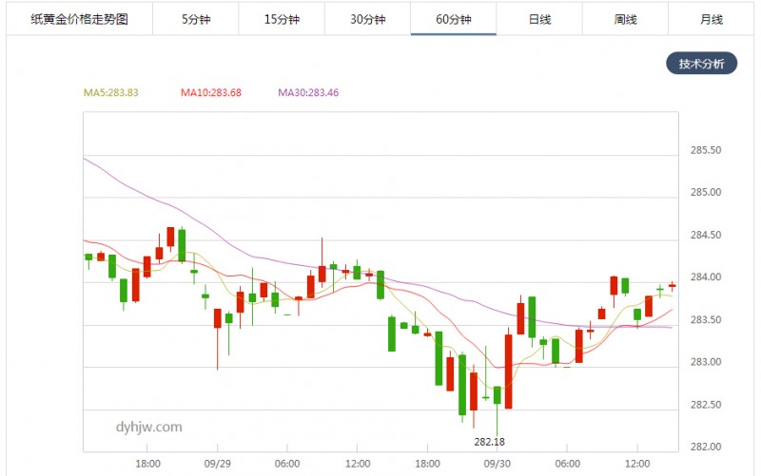The image size is (761, 476).
Task: Open the 技术分析 button
Action: pyautogui.click(x=701, y=65)
